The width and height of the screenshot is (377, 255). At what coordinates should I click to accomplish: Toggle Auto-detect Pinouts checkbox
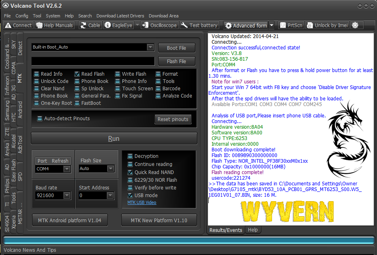pyautogui.click(x=40, y=118)
